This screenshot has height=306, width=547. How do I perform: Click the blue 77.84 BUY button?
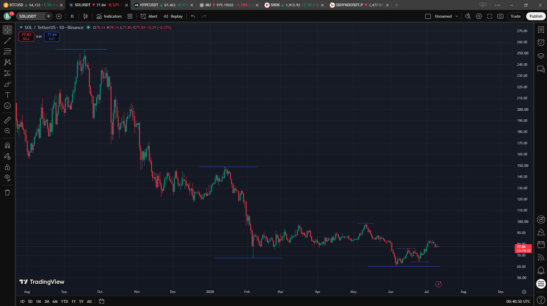52,36
